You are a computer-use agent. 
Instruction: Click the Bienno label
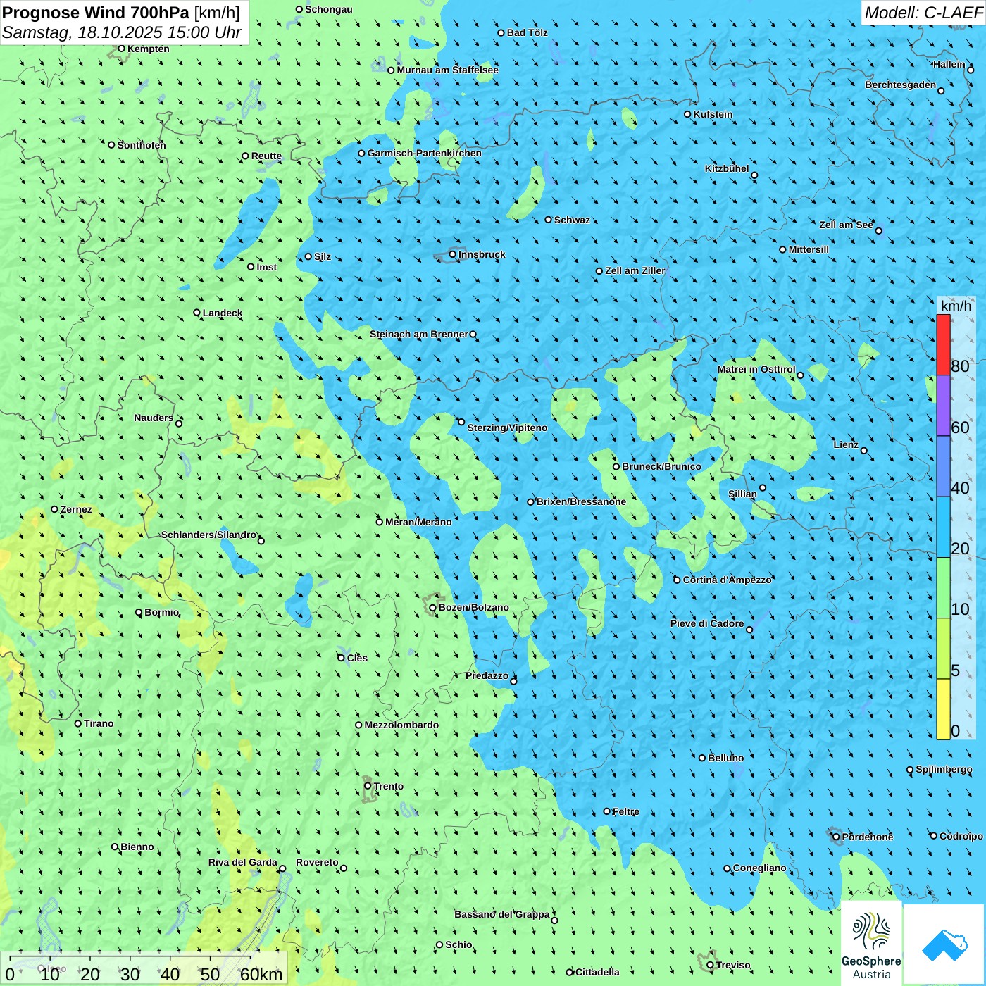click(x=137, y=847)
